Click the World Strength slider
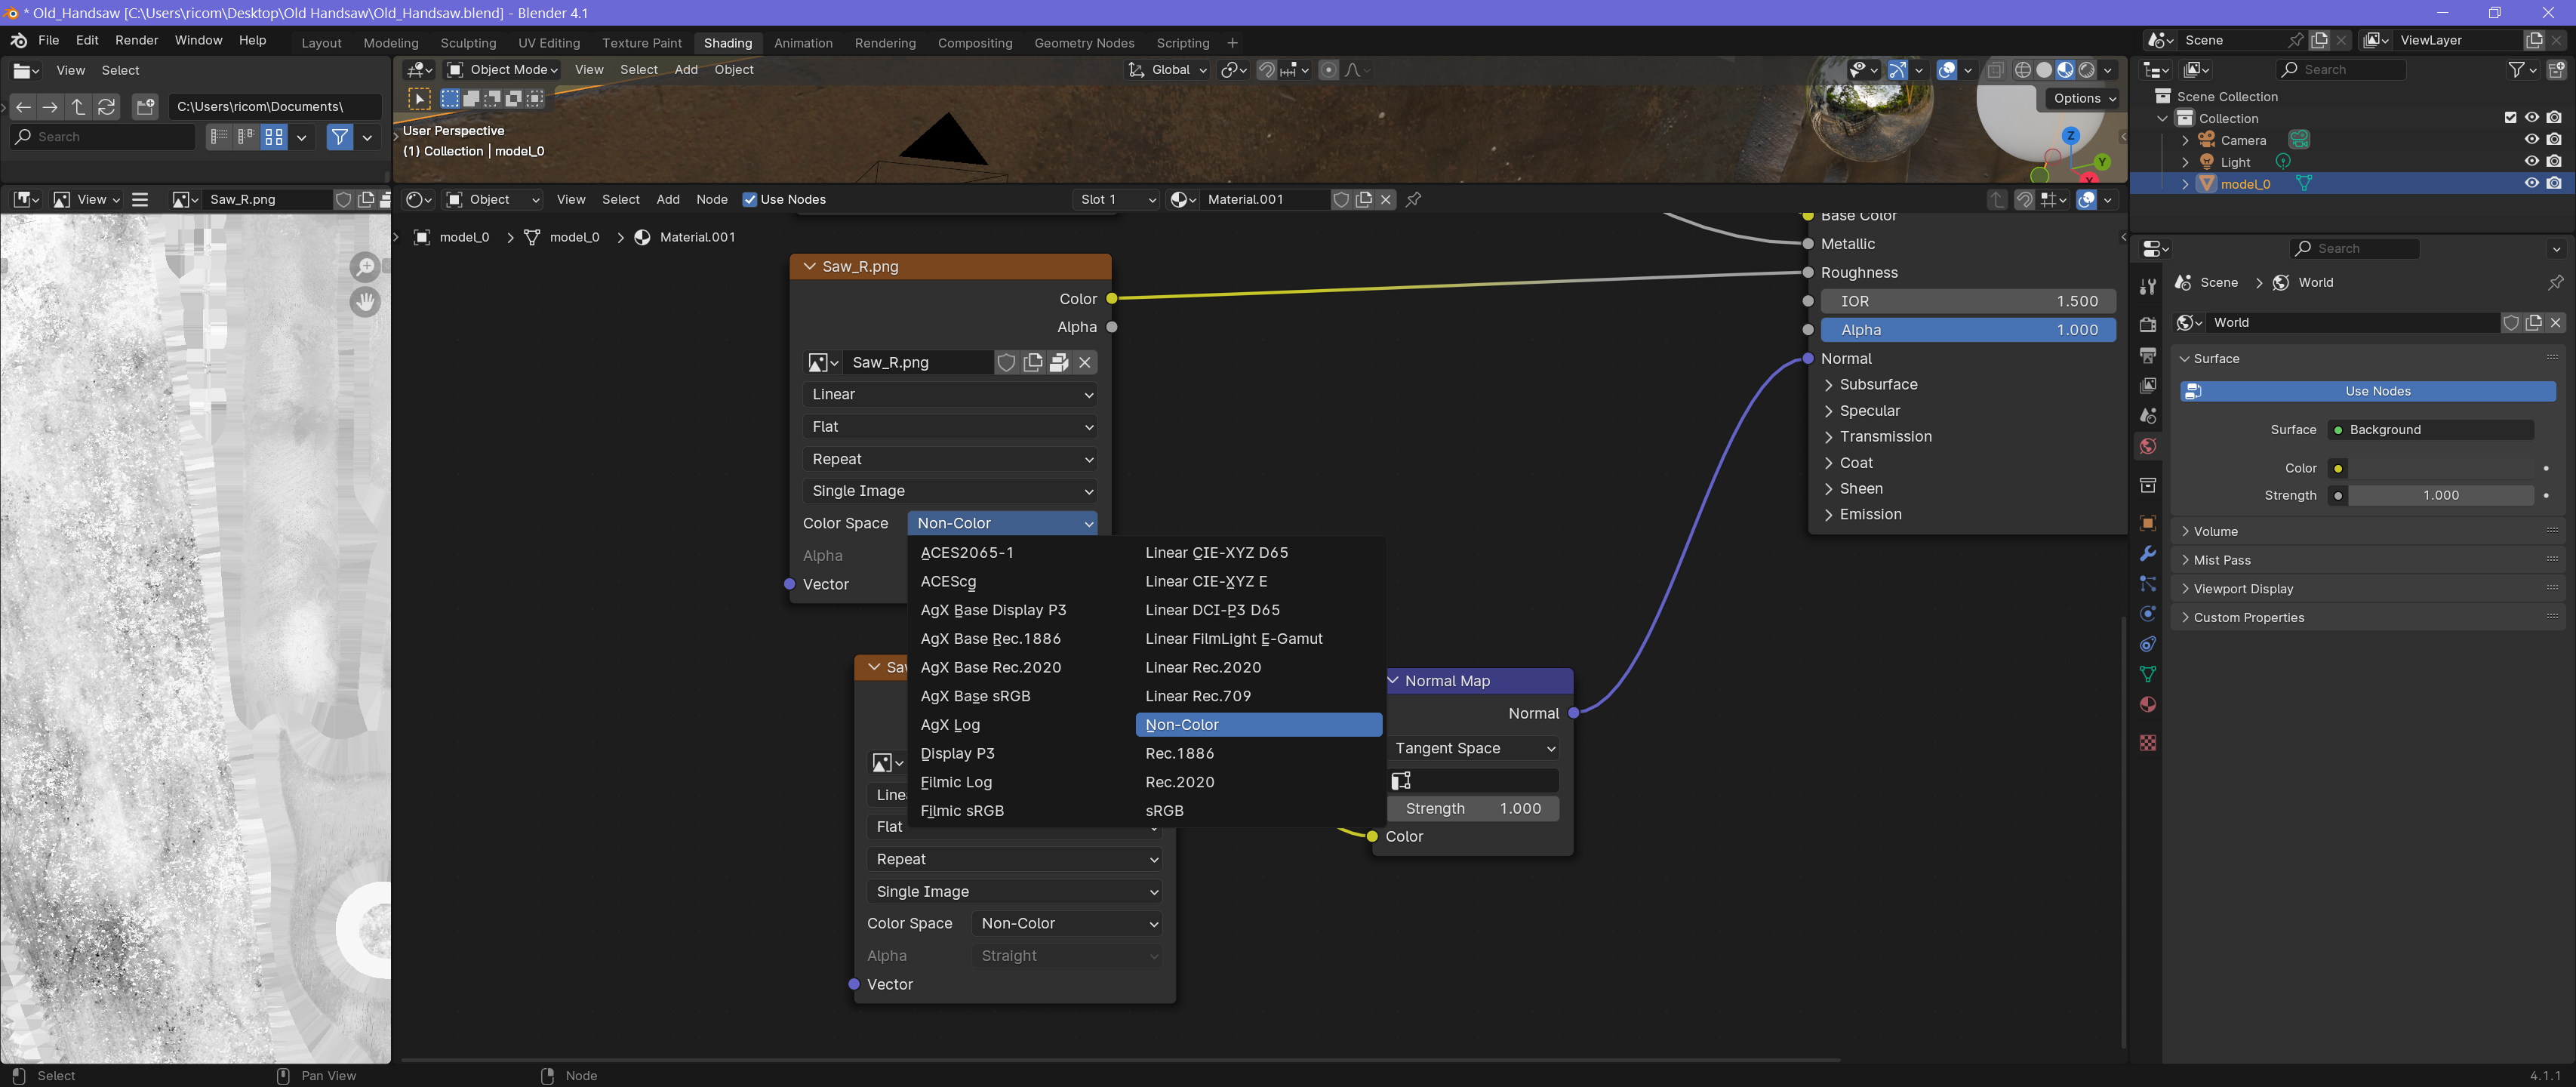Image resolution: width=2576 pixels, height=1087 pixels. click(2440, 495)
